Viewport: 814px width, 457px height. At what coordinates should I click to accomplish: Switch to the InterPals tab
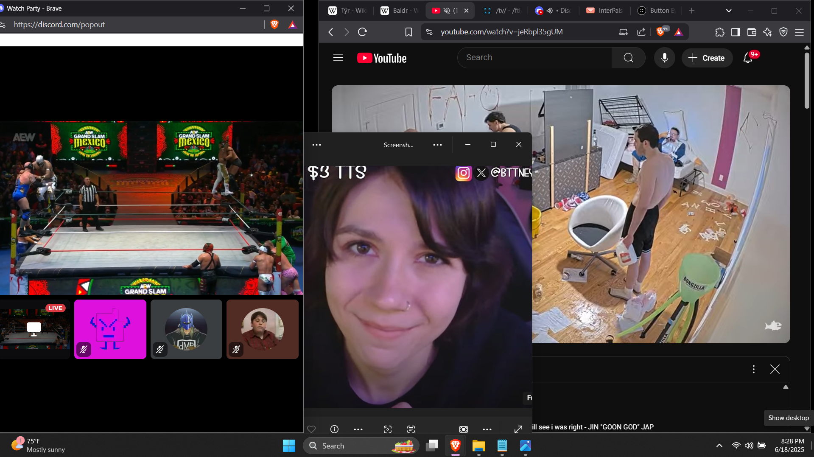(605, 11)
